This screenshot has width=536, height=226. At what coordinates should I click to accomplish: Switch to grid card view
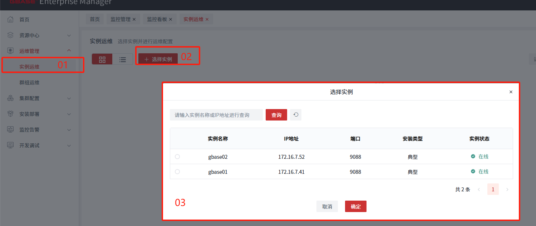(102, 59)
